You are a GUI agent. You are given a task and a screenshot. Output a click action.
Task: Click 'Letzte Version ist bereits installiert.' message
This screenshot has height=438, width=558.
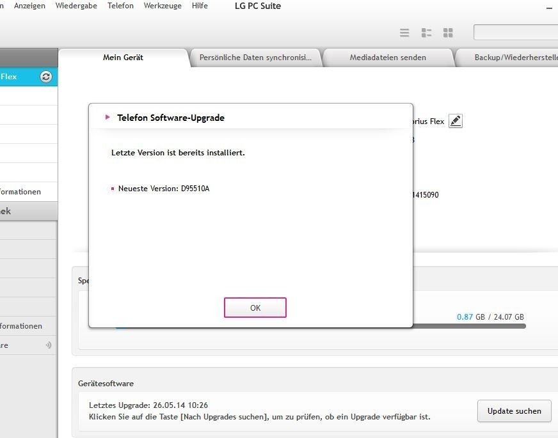point(178,153)
